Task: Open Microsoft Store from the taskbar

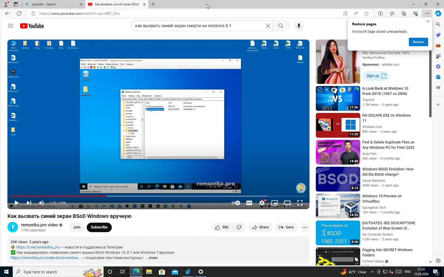Action: pos(162,272)
